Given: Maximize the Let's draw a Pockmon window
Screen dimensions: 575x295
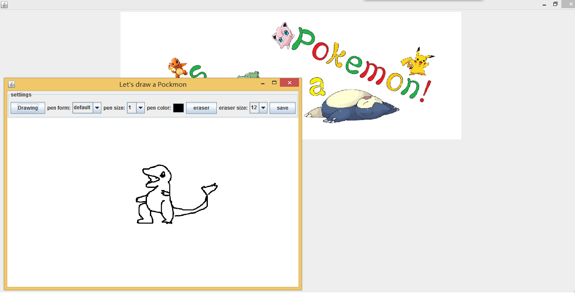Looking at the screenshot, I should point(274,83).
